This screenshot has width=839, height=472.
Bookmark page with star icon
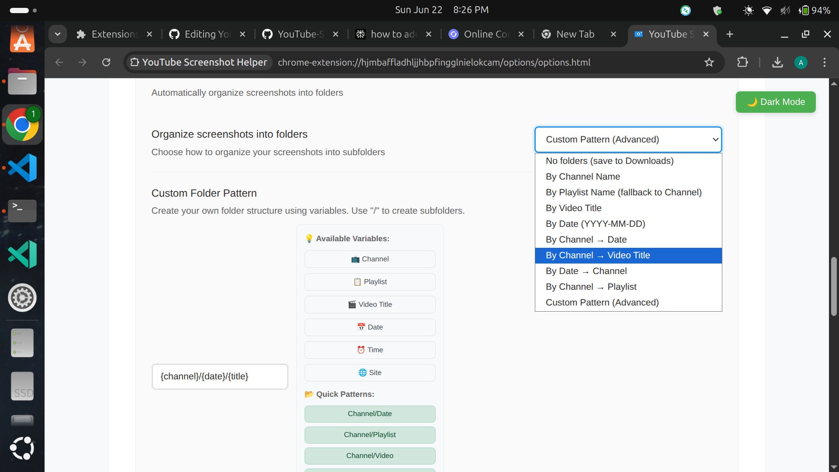[x=709, y=62]
